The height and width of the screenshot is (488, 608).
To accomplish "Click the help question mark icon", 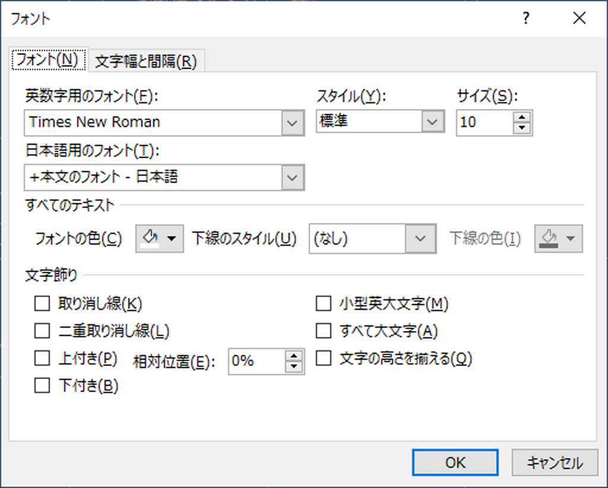I will (x=525, y=18).
